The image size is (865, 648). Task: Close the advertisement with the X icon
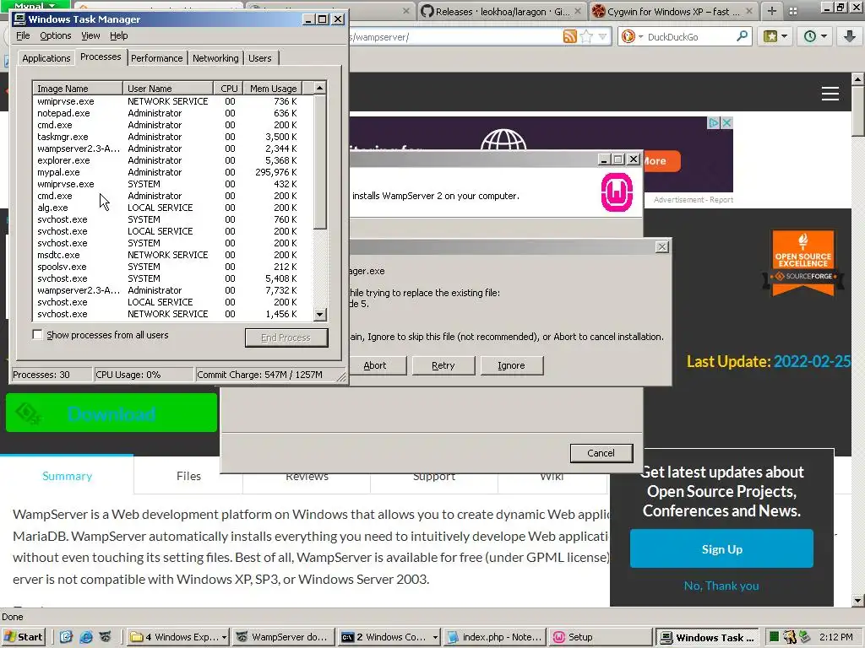(x=727, y=123)
